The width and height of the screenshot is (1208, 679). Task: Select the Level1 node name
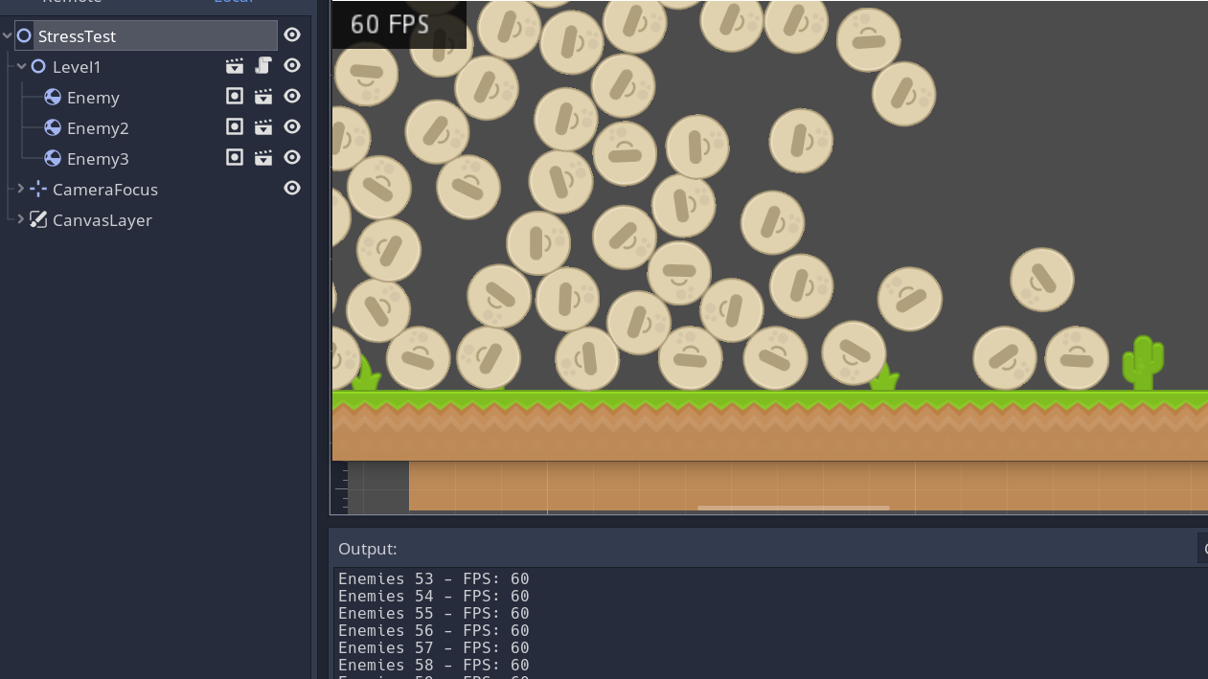pos(77,67)
